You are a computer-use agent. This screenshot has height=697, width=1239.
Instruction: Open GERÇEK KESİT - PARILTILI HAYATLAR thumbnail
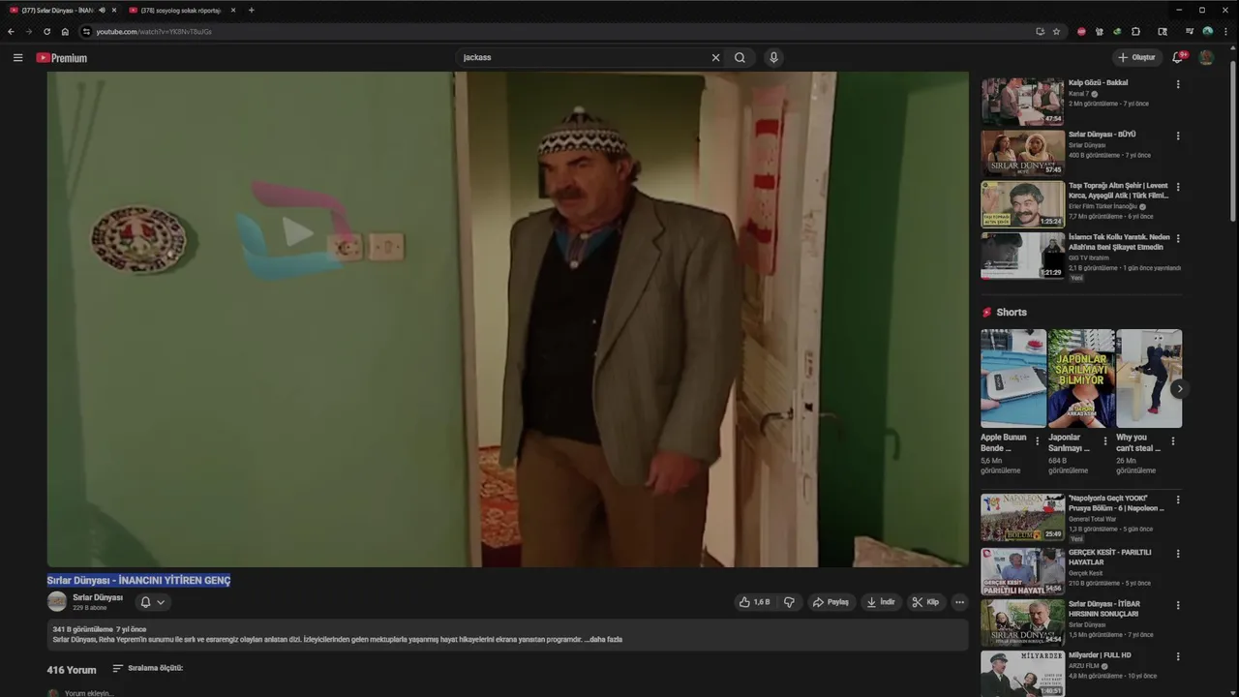pos(1022,571)
